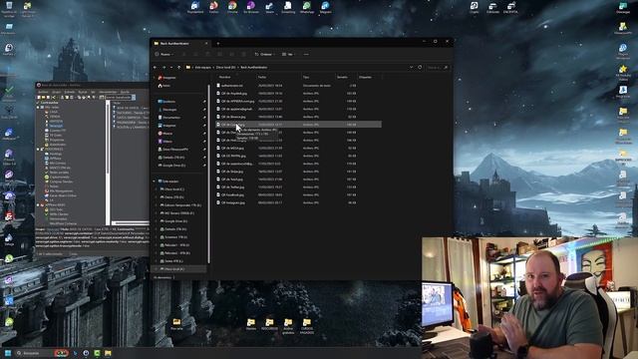Viewport: 638px width, 359px height.
Task: Select the highlighted Veracrypt group in KeePass tree
Action: tap(56, 126)
